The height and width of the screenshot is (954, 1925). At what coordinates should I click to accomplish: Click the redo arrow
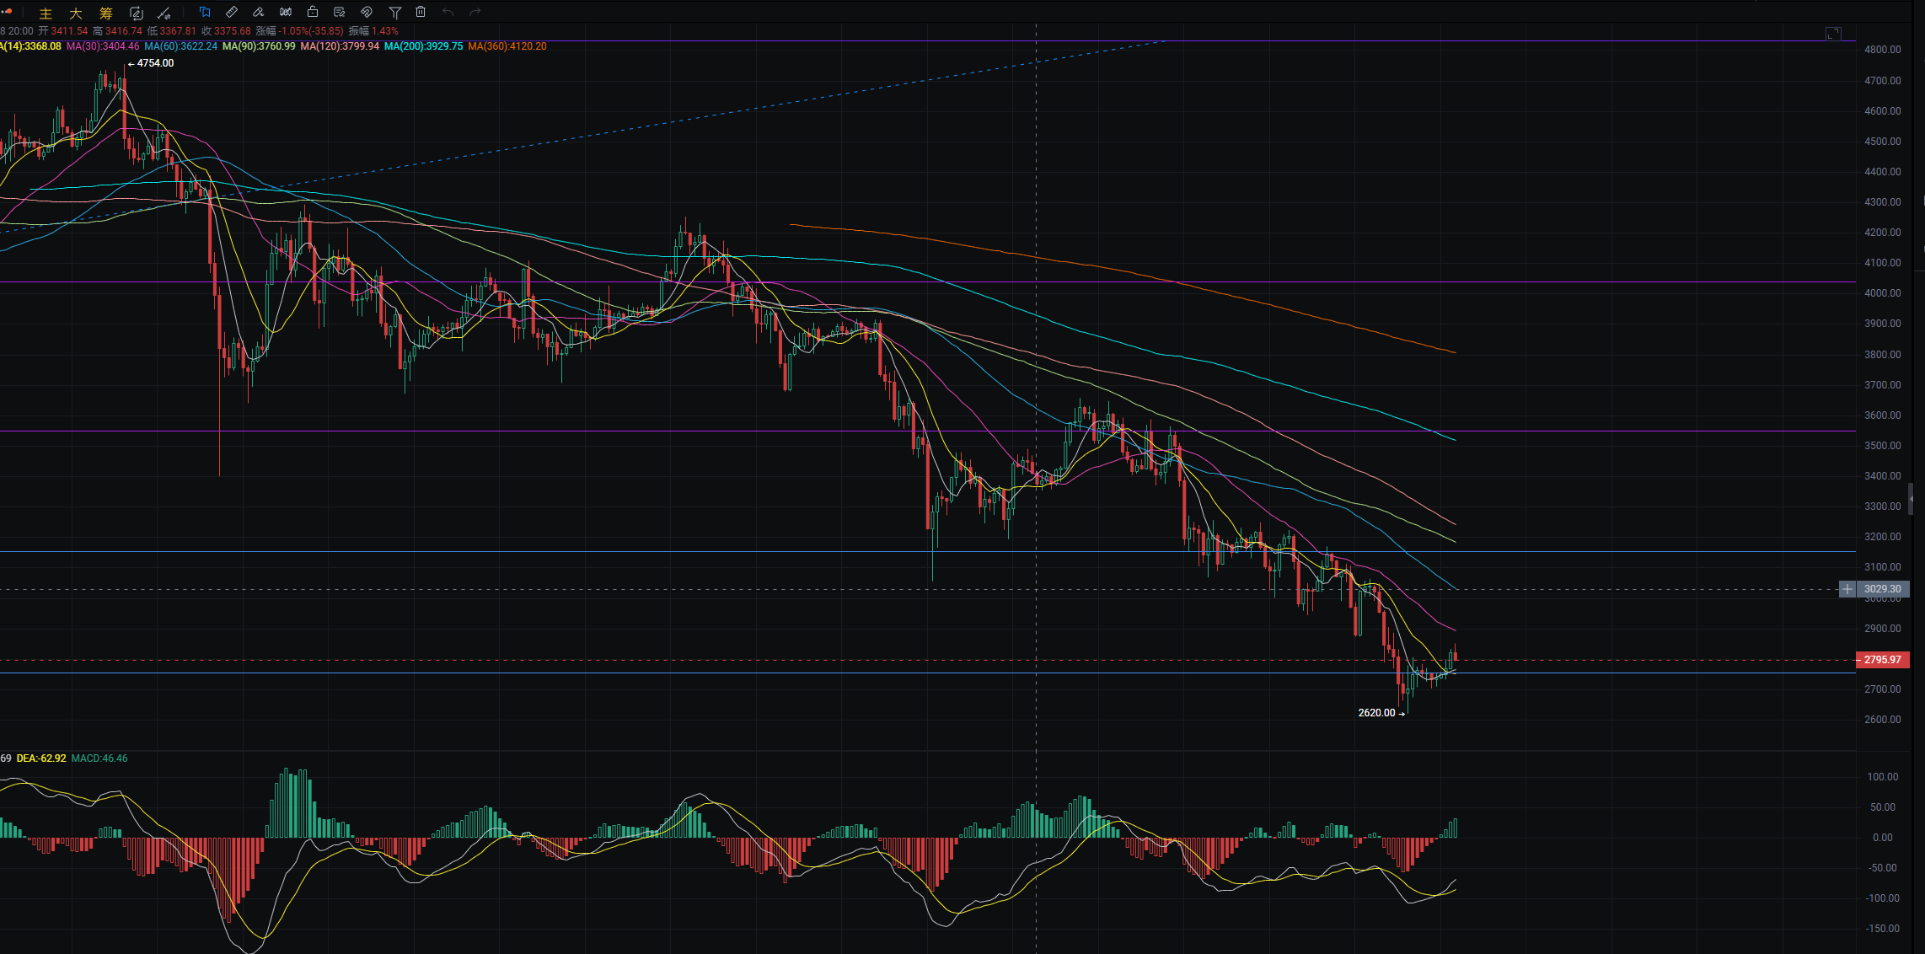coord(475,12)
